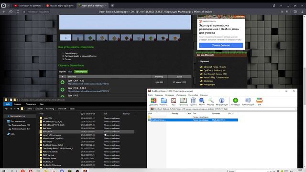This screenshot has width=306, height=172.
Task: Open Поделиться tab in Explorer ribbon
Action: tap(31, 104)
